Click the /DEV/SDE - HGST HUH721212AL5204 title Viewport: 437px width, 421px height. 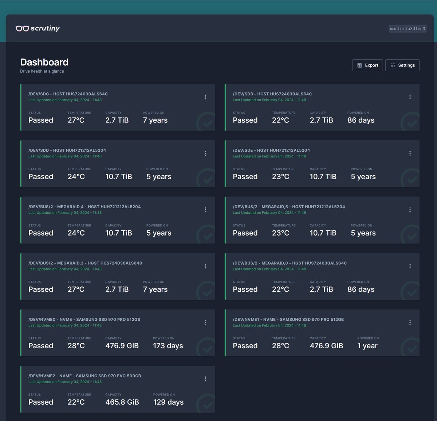point(271,150)
